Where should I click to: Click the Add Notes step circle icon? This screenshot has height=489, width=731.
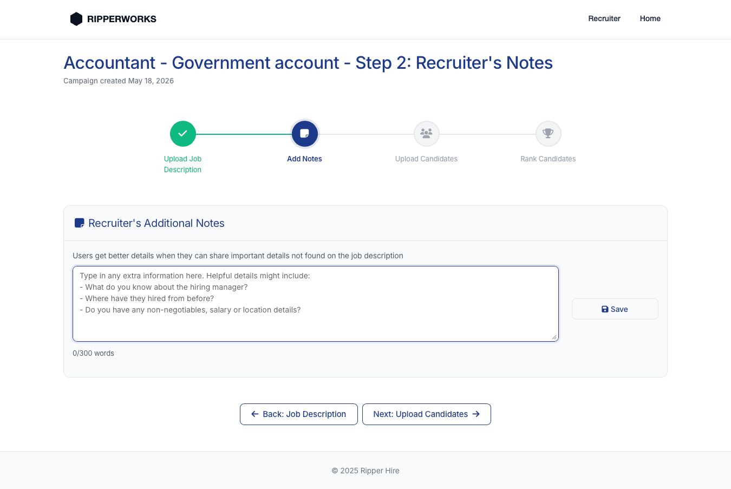[305, 134]
